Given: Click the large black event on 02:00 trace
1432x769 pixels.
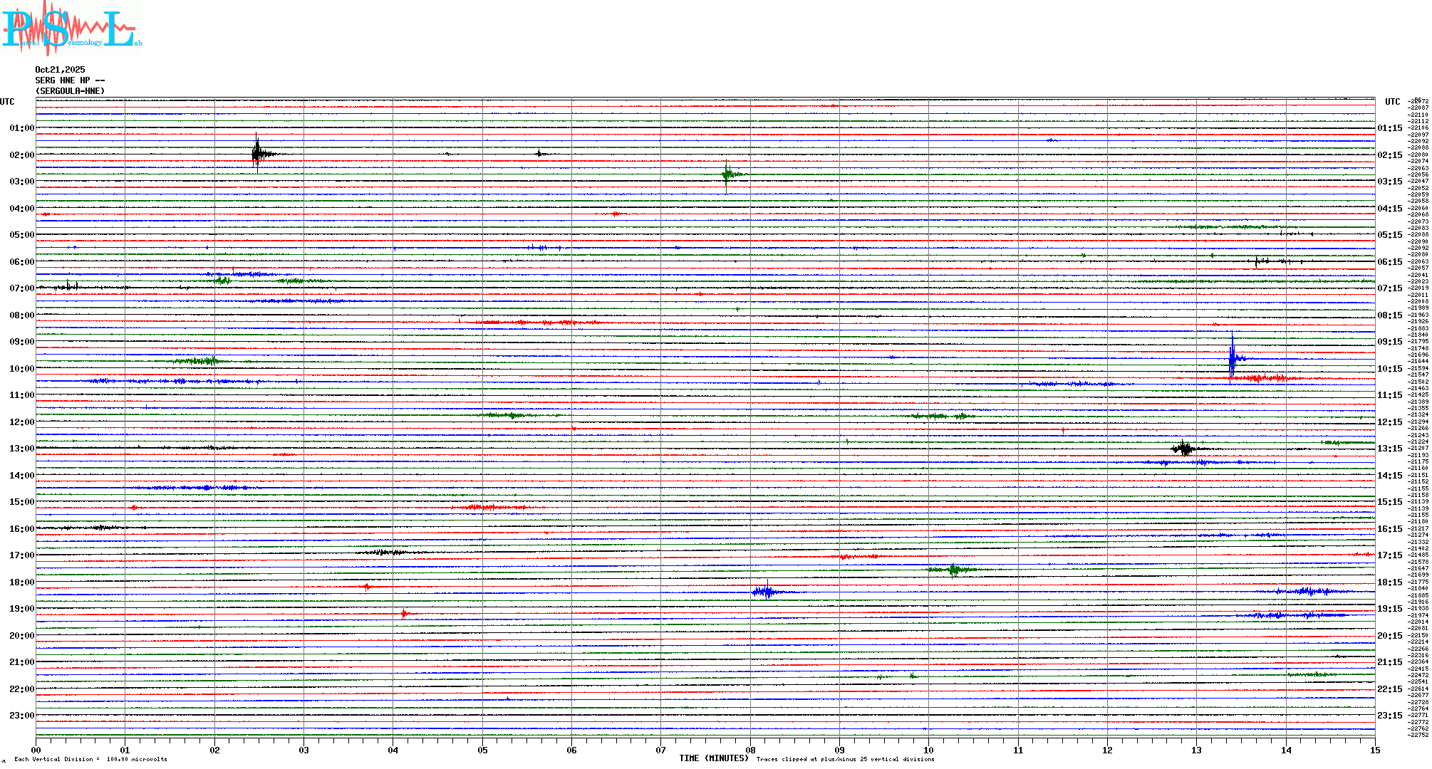Looking at the screenshot, I should point(258,153).
